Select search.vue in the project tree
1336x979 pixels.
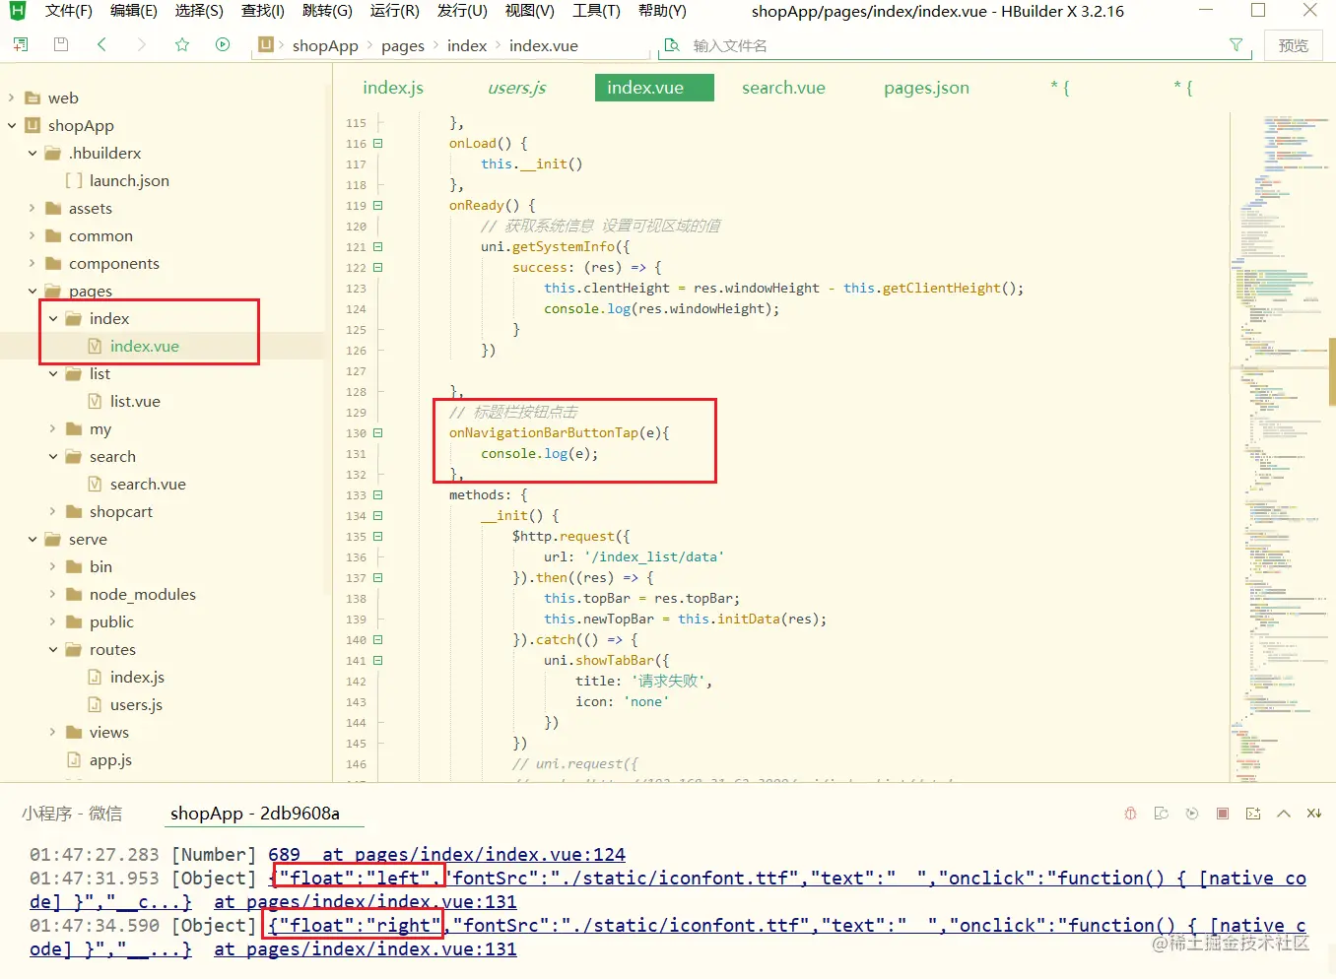[148, 484]
